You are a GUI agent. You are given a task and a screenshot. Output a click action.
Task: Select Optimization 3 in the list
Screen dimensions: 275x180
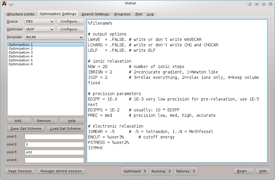pyautogui.click(x=45, y=52)
